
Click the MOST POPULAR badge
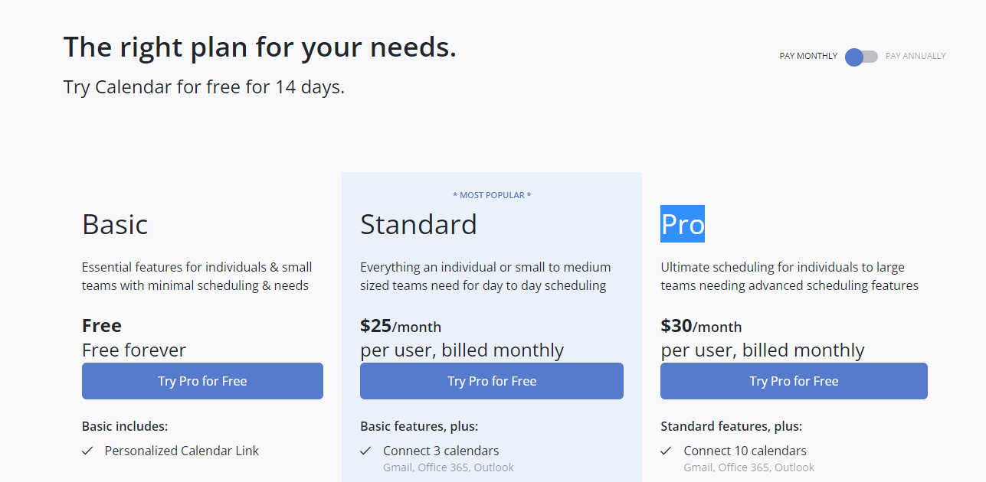[x=492, y=195]
